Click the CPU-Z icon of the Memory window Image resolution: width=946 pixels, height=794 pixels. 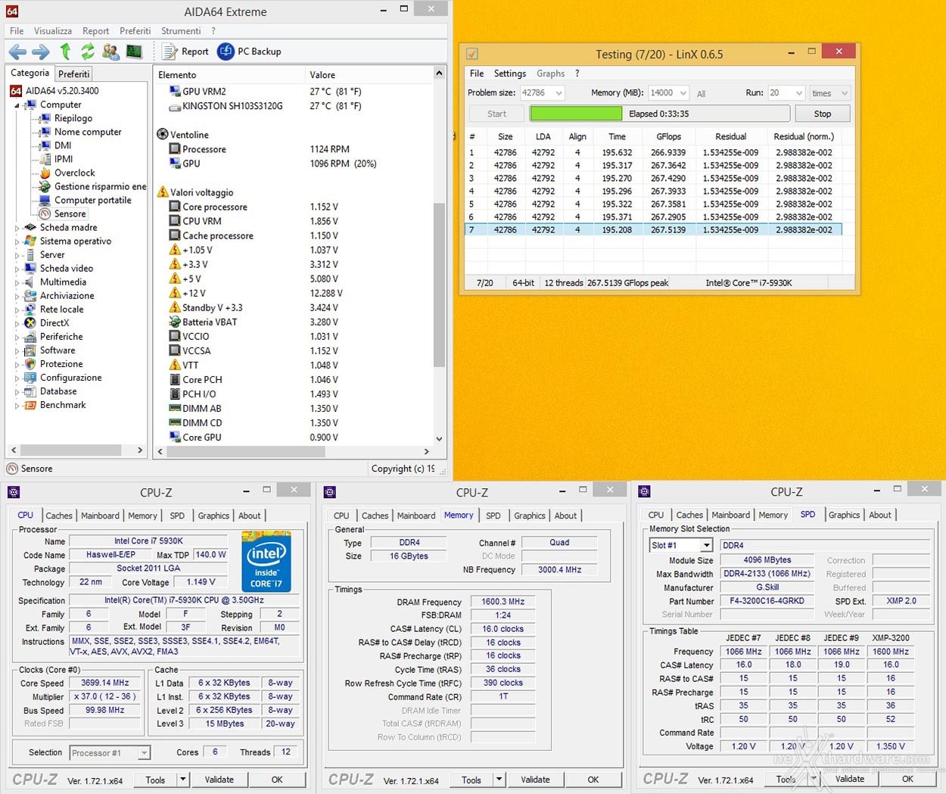pyautogui.click(x=330, y=492)
